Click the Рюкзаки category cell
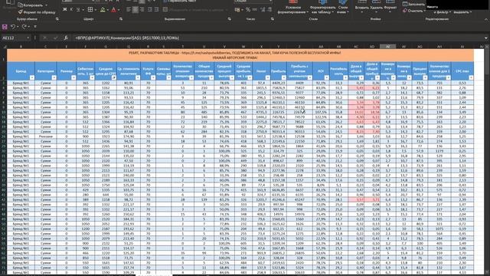490x276 pixels. click(x=46, y=136)
